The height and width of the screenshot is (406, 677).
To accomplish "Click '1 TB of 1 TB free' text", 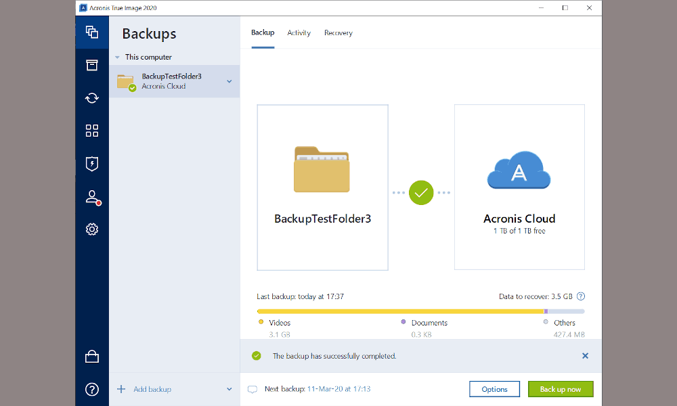I will pos(519,231).
